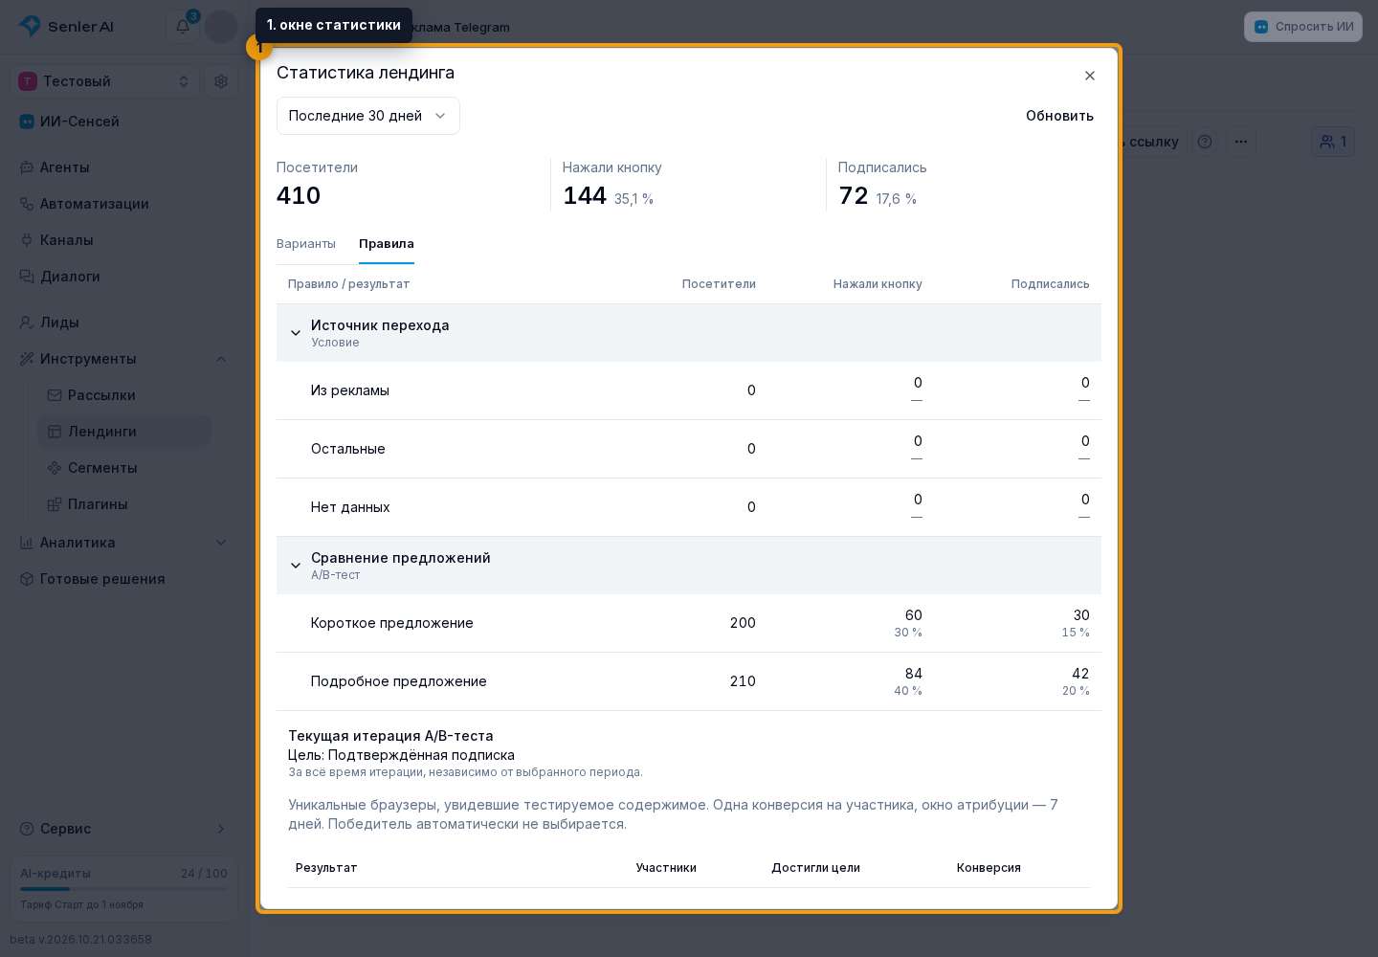Screen dimensions: 1378x957
Task: Close the Статистика лендинга dialog
Action: pos(1089,76)
